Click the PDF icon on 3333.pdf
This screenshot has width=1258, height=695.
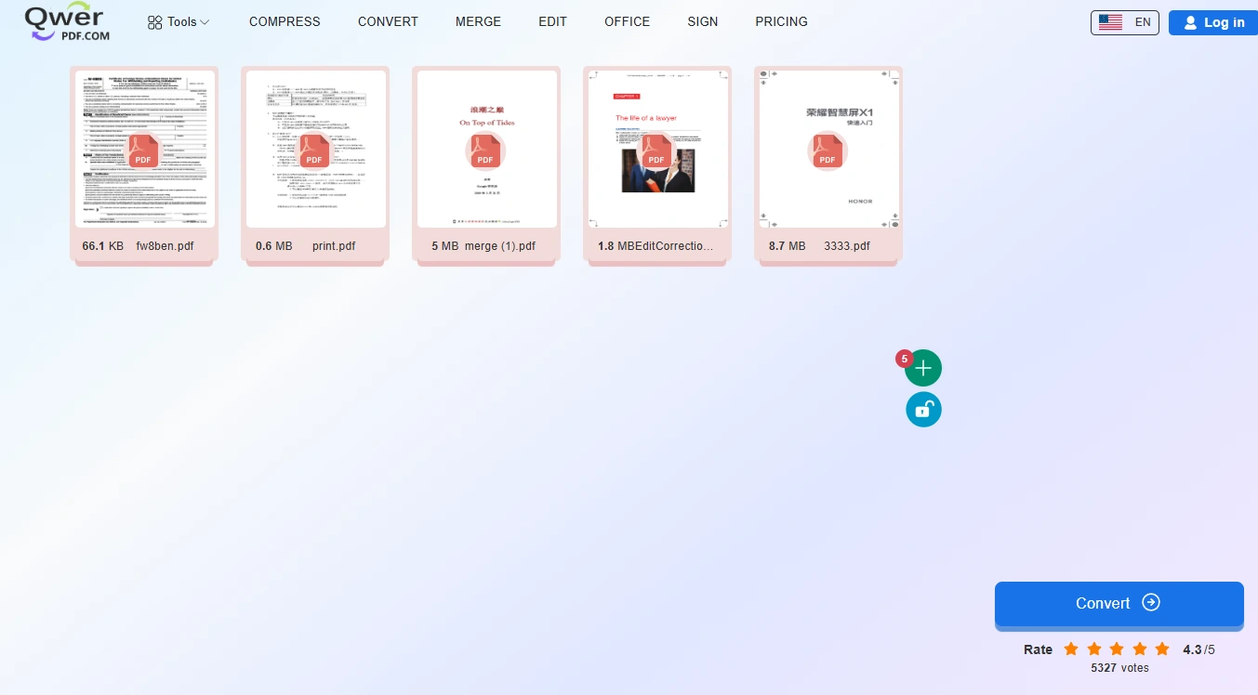828,151
